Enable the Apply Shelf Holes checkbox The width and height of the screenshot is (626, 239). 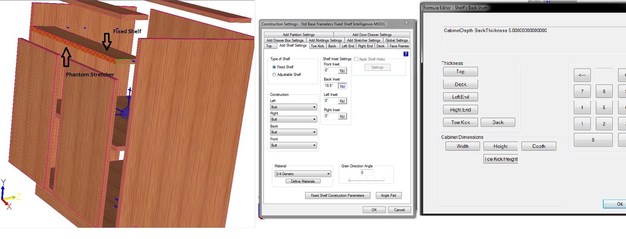[356, 59]
